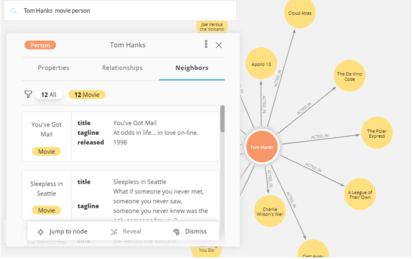Click the ACTED_IN relationship to The Polar Express

coord(320,136)
